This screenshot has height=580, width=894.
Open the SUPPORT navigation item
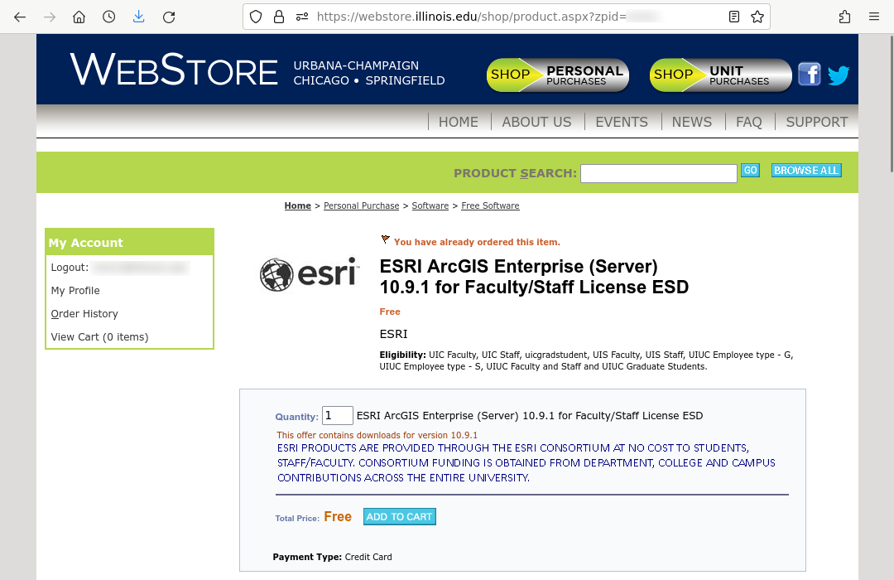(816, 122)
